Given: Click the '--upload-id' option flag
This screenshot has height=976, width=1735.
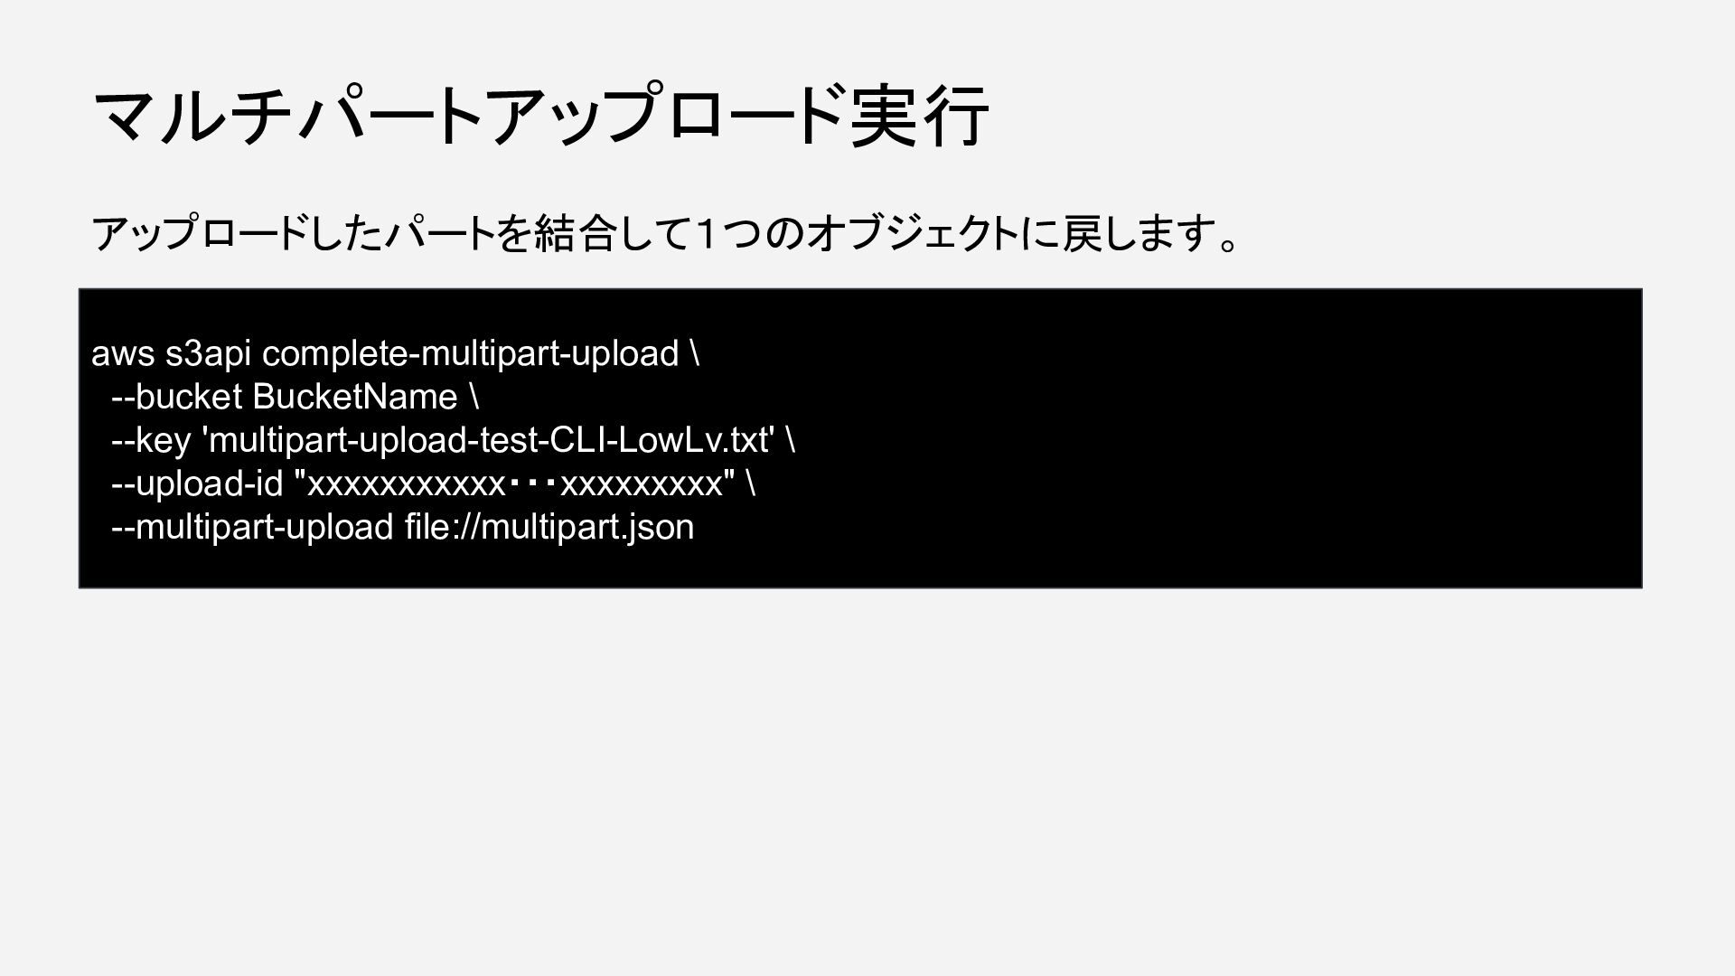Looking at the screenshot, I should 198,483.
